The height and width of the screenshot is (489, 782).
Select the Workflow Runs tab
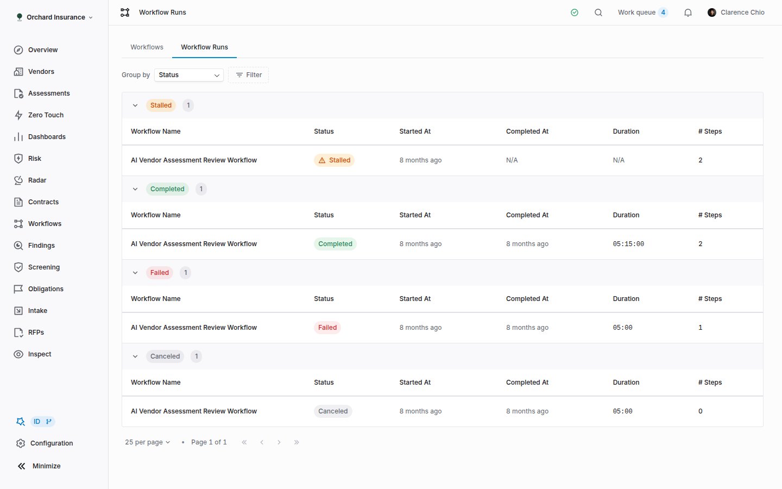204,47
